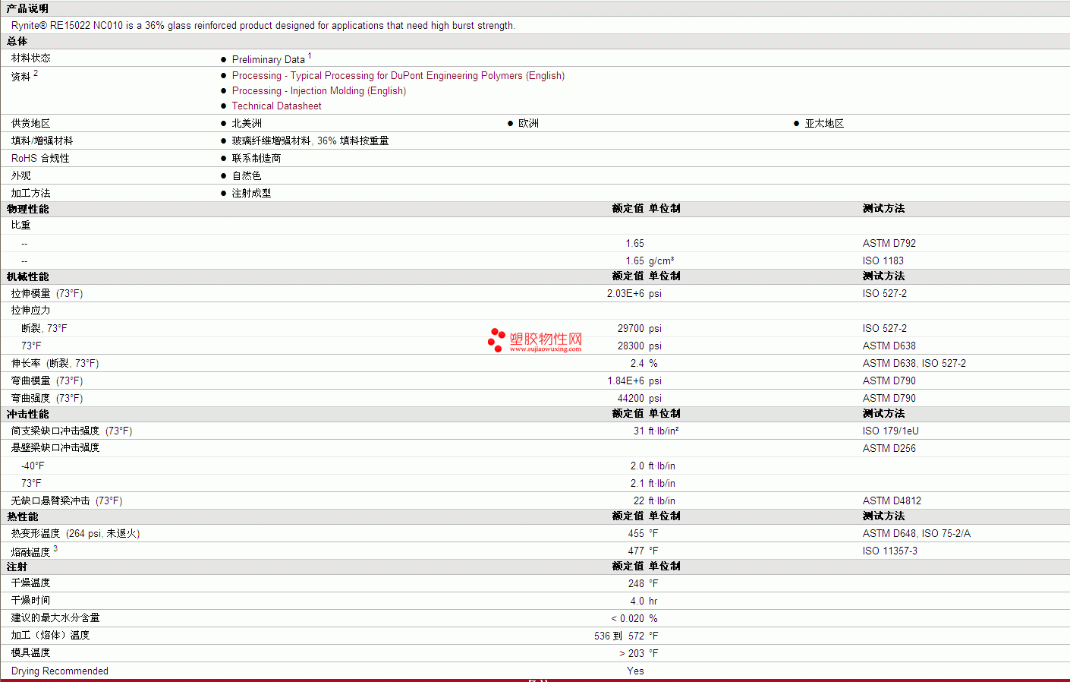Click the ASTM D256 test method

coord(889,449)
